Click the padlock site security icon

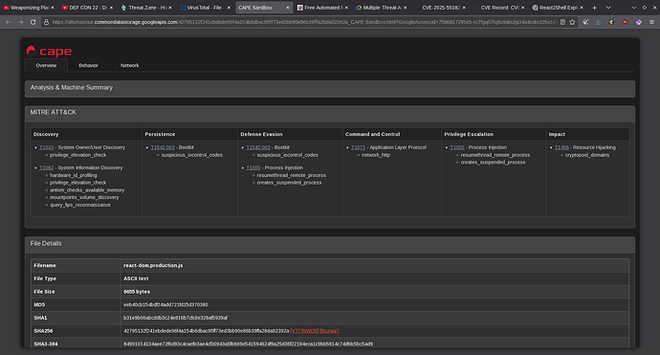pos(47,22)
